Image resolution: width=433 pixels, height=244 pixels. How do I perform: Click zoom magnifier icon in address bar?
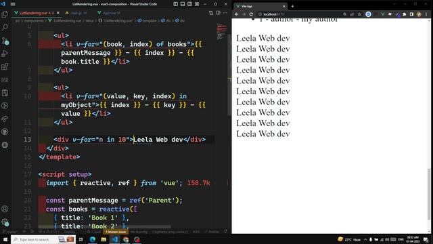coord(344,14)
